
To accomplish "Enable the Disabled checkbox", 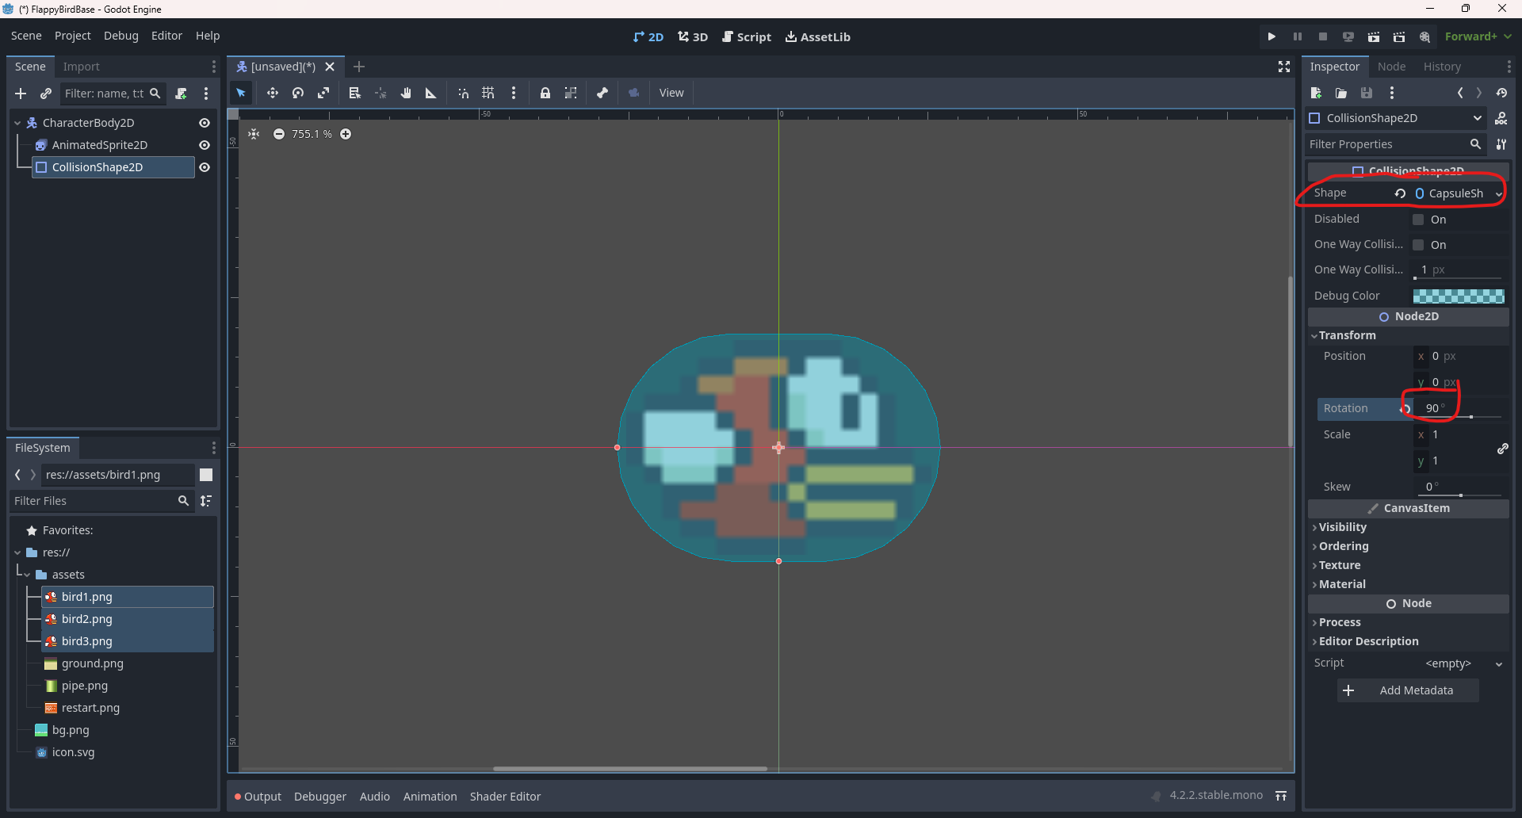I will [x=1419, y=220].
